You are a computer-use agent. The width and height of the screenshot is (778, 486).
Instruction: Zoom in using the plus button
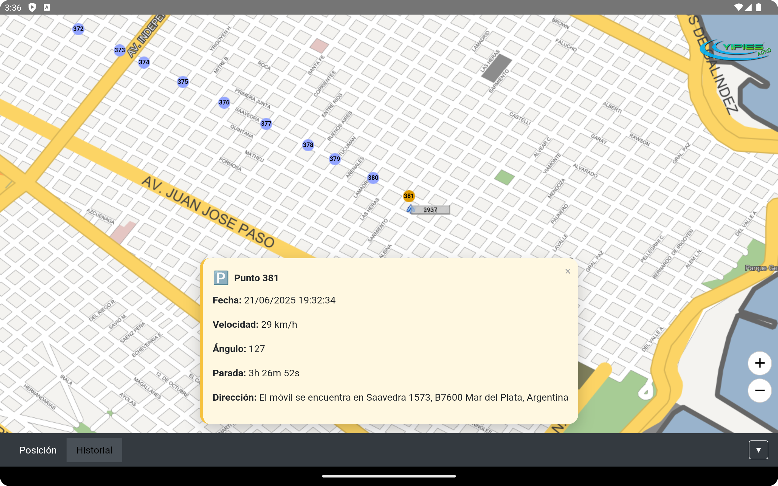point(759,363)
